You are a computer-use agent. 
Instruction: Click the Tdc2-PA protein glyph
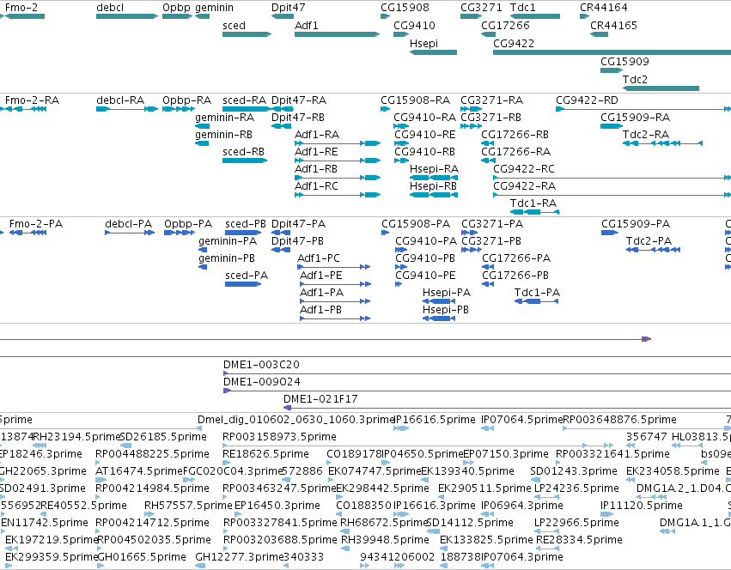click(653, 250)
